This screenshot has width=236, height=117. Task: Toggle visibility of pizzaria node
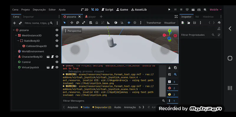pyautogui.click(x=57, y=30)
